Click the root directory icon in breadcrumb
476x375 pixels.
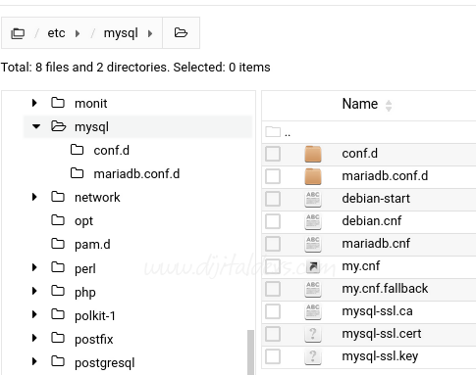click(x=18, y=33)
